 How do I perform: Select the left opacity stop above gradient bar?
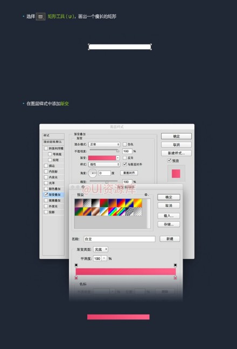click(76, 265)
